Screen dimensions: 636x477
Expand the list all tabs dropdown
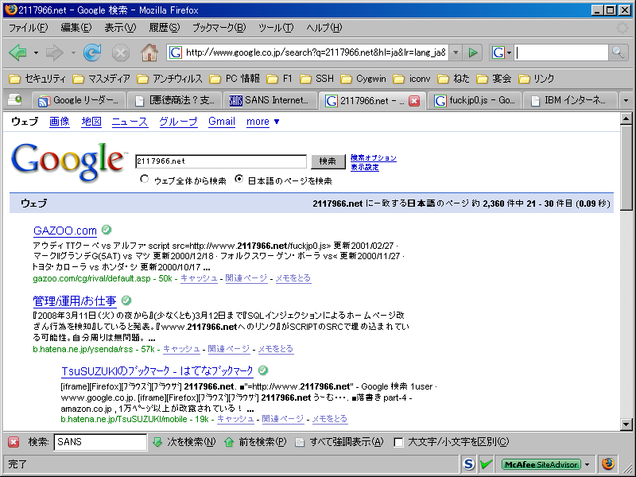pos(626,100)
